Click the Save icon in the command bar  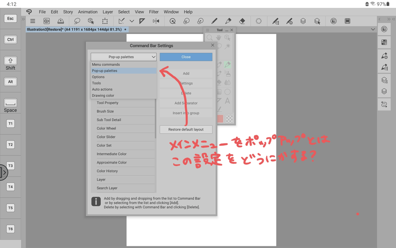(61, 21)
